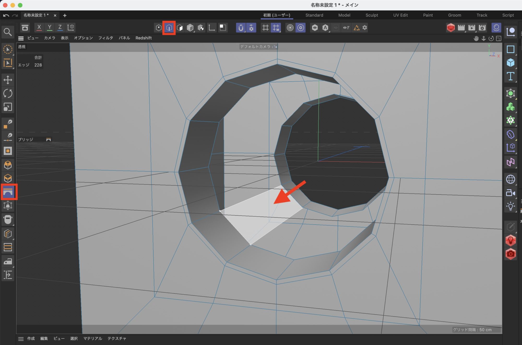Open the カメラ viewport menu

pos(49,38)
